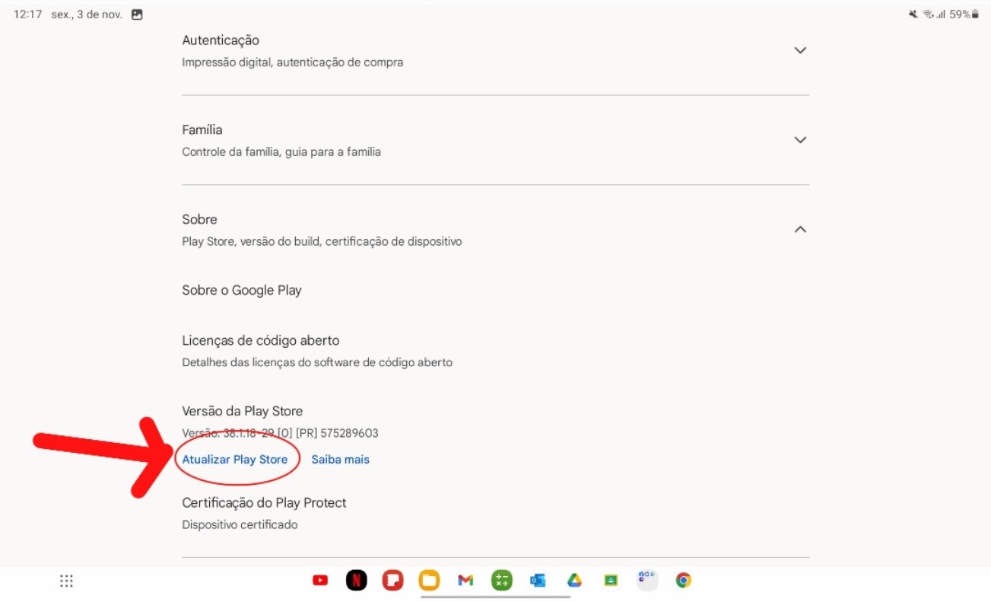The height and width of the screenshot is (602, 991).
Task: Tap the image notification icon in the status bar
Action: pyautogui.click(x=137, y=14)
